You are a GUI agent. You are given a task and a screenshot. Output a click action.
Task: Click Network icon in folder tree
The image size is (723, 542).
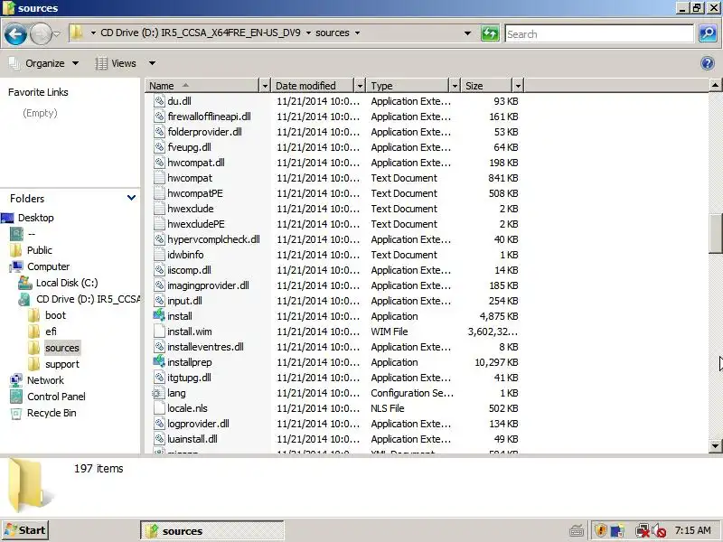tap(16, 380)
